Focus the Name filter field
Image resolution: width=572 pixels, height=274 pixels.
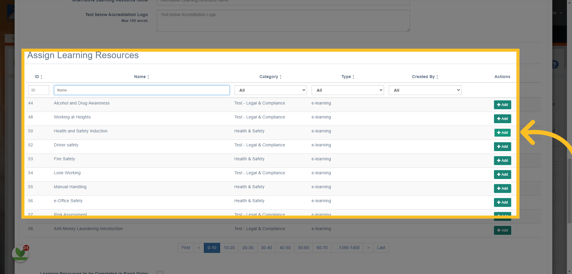(x=142, y=90)
